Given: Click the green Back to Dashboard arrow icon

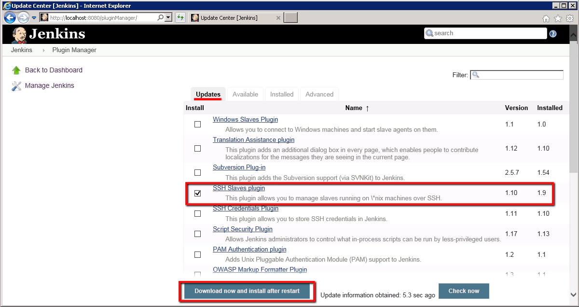Looking at the screenshot, I should 16,70.
